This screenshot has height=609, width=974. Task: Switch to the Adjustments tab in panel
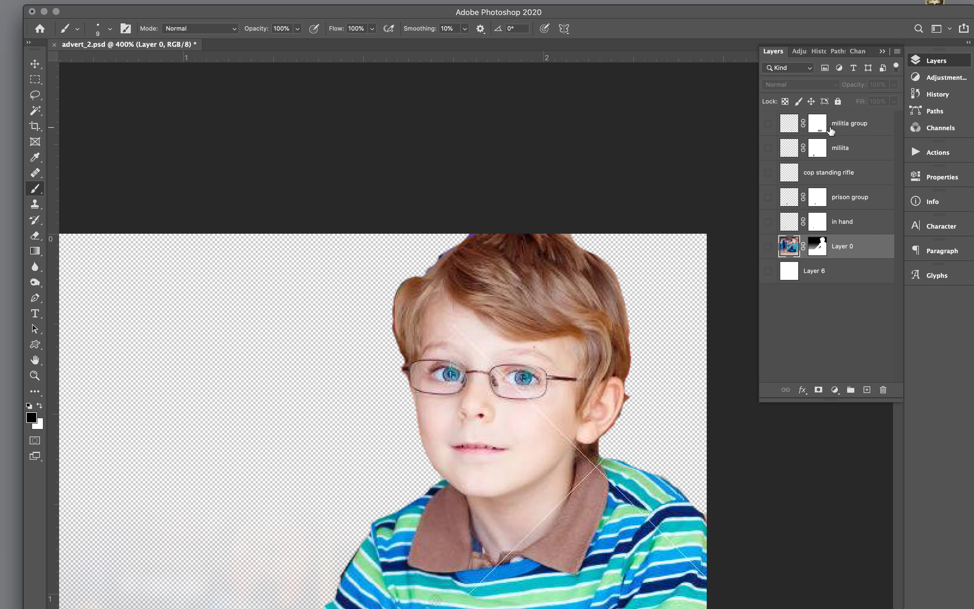point(799,51)
